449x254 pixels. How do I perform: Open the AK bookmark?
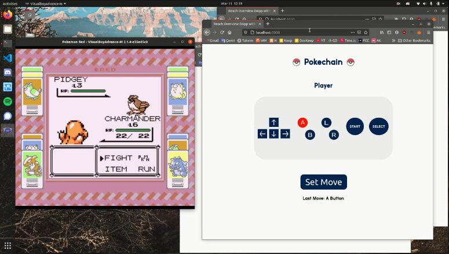pyautogui.click(x=377, y=41)
